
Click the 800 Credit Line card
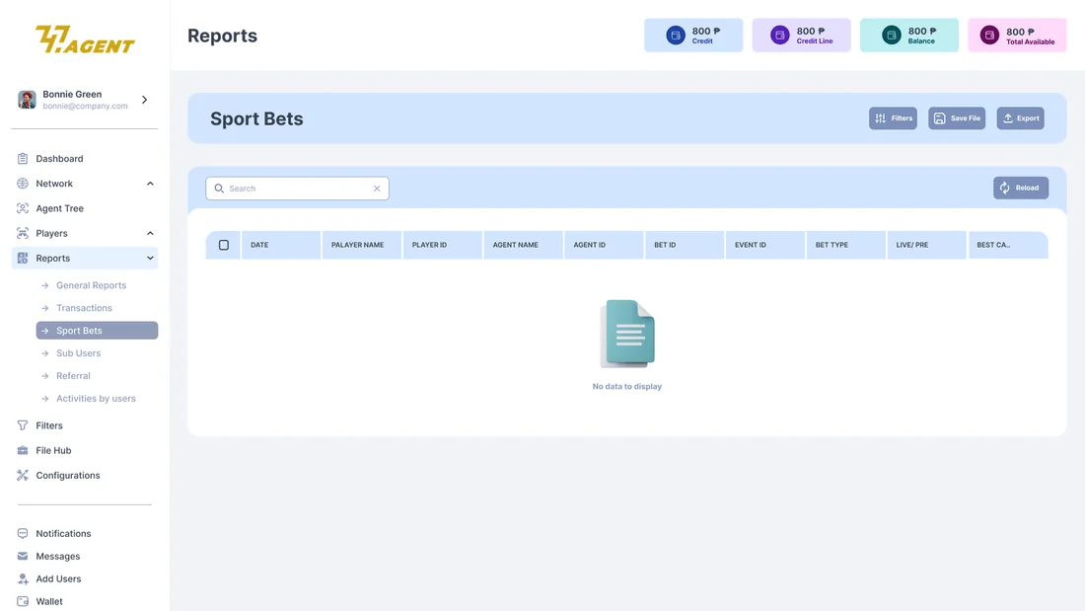coord(801,36)
